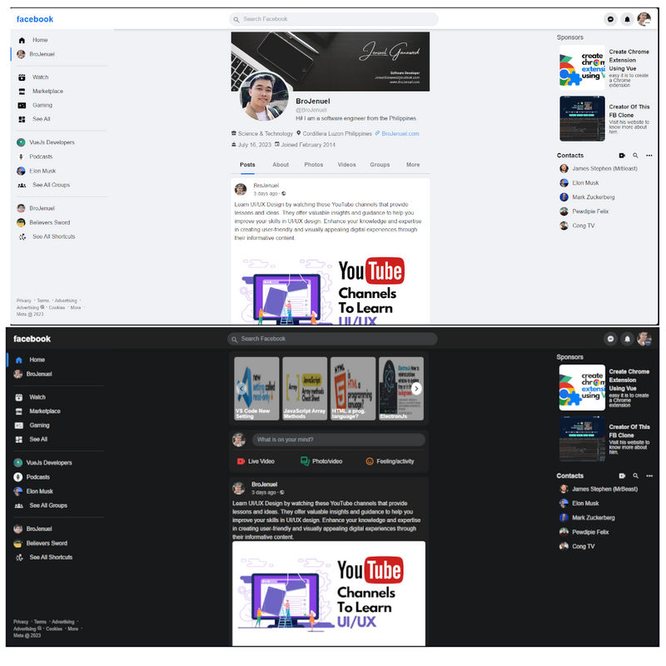Open JavaScript Array Methods story
The width and height of the screenshot is (666, 666).
pyautogui.click(x=305, y=389)
